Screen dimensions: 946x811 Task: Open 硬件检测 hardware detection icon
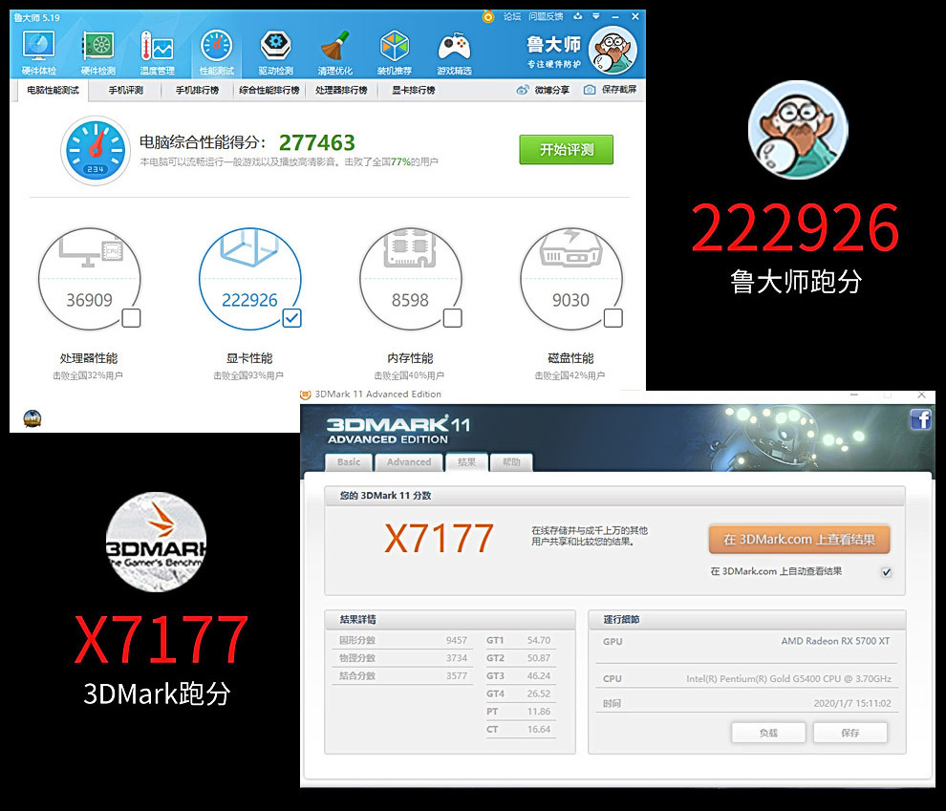97,49
